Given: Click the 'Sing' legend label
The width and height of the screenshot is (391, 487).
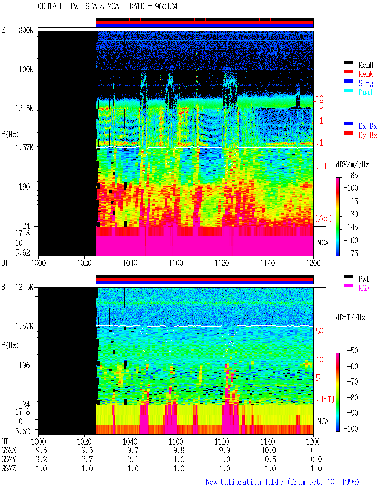Looking at the screenshot, I should pyautogui.click(x=366, y=83).
